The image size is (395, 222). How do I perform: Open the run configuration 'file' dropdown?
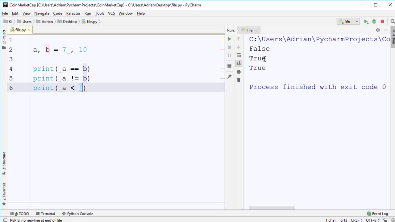(348, 22)
